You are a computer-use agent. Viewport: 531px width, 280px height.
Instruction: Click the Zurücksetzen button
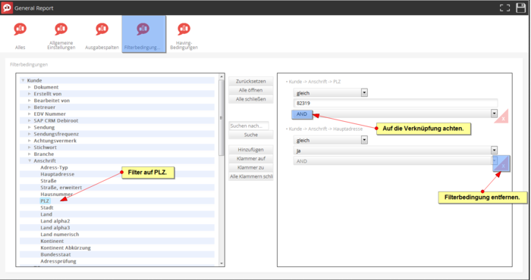[250, 82]
